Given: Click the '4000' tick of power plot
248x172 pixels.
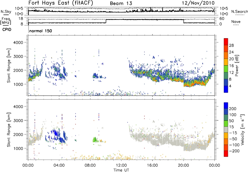Looking at the screenshot, I should 18,43.
